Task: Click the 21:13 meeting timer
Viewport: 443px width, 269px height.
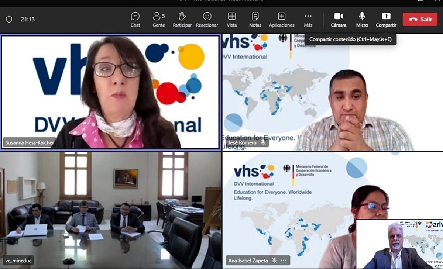Action: (x=28, y=19)
